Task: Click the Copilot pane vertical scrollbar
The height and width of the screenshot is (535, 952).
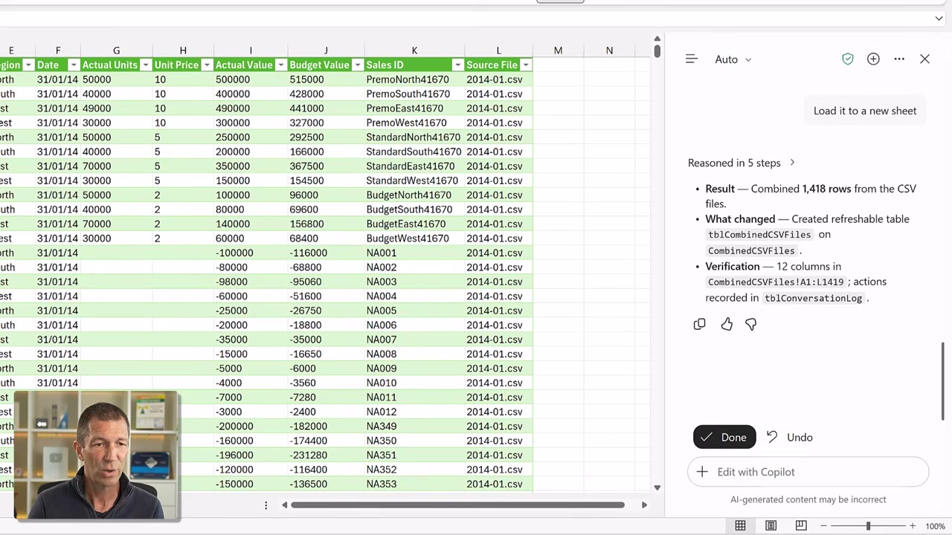Action: 943,381
